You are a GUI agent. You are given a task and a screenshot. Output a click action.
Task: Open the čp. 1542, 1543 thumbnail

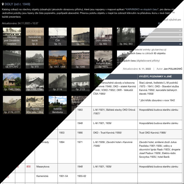(12, 82)
